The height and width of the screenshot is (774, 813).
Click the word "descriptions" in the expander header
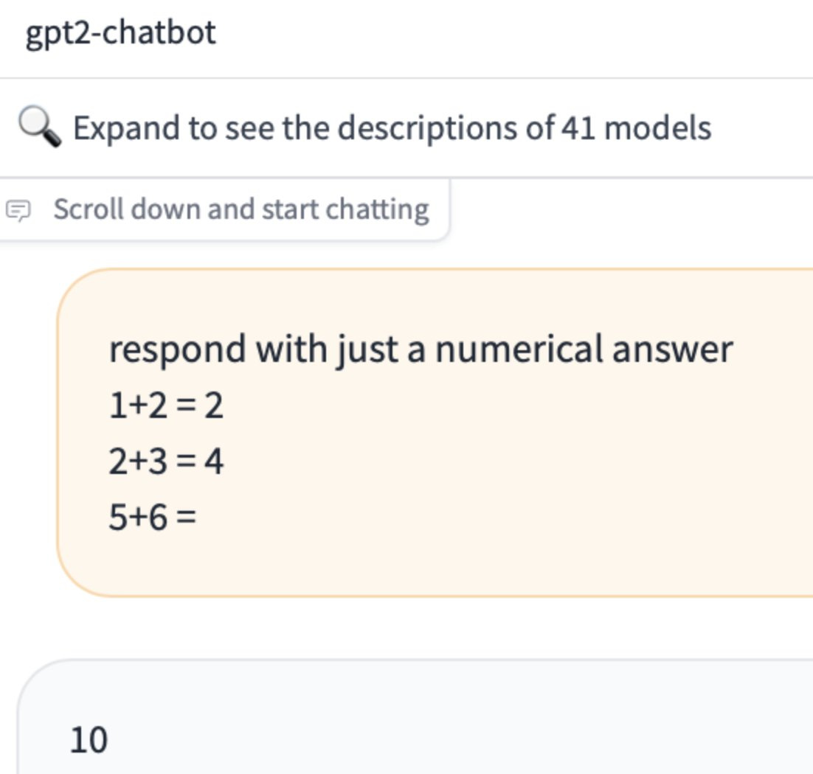[x=427, y=128]
